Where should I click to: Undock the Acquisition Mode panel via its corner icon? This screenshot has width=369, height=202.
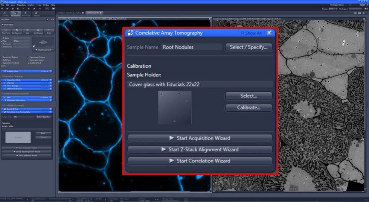[50, 80]
